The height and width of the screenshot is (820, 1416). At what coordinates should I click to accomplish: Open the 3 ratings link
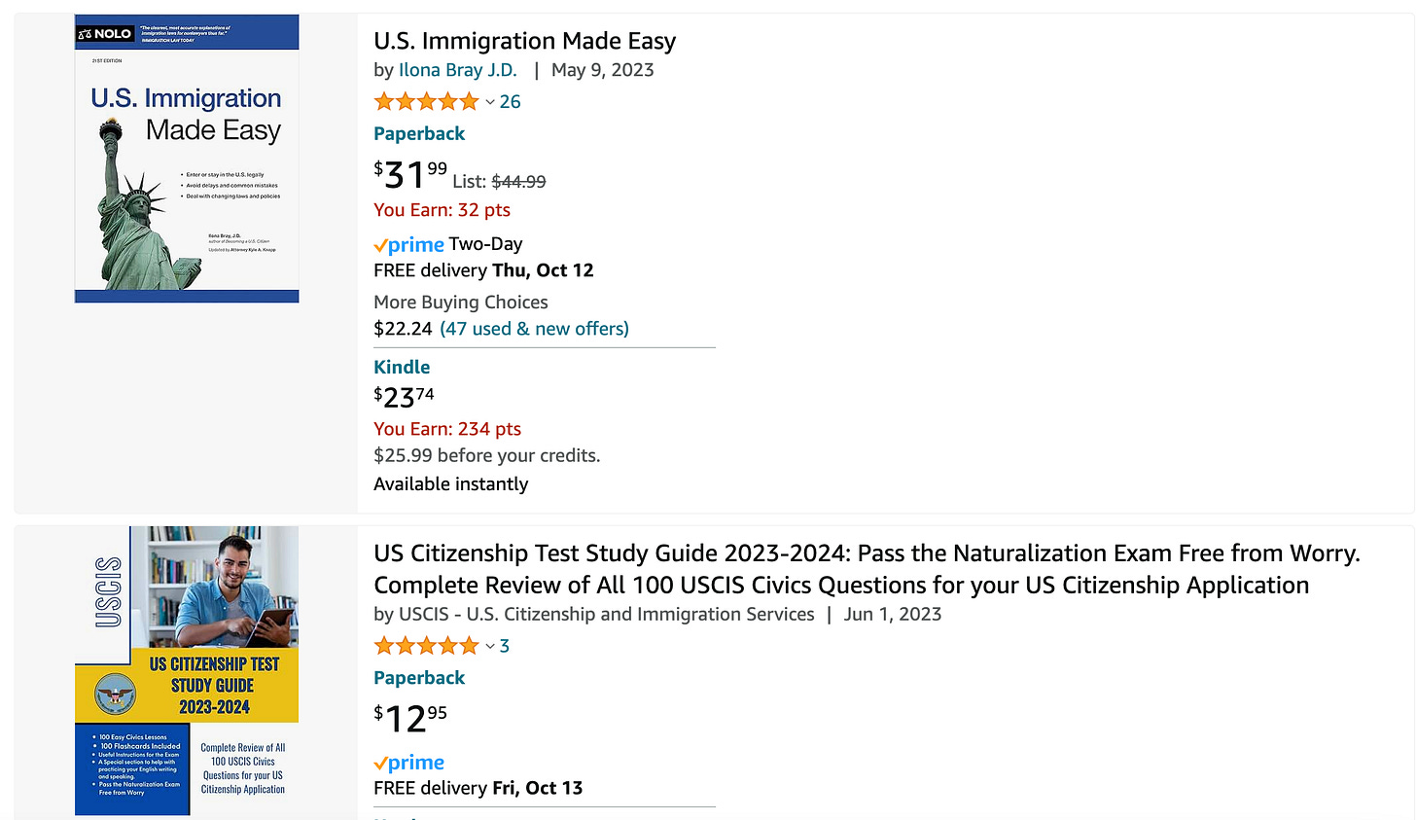505,646
